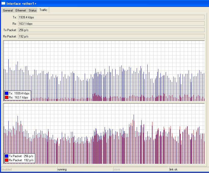The width and height of the screenshot is (209, 173).
Task: Select the Status tab
Action: pos(33,10)
